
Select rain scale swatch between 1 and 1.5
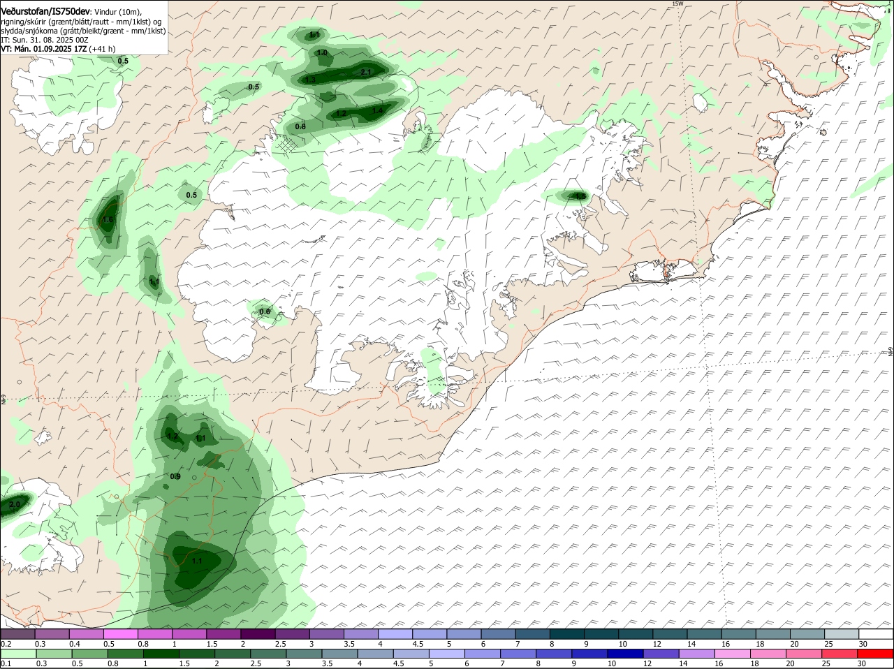[x=161, y=654]
